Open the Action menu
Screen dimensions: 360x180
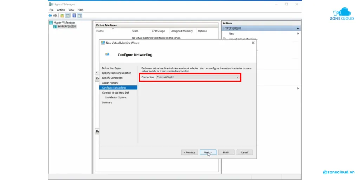coord(61,10)
